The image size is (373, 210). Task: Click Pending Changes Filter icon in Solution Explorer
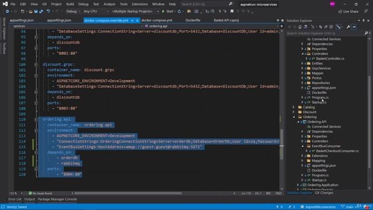click(313, 27)
